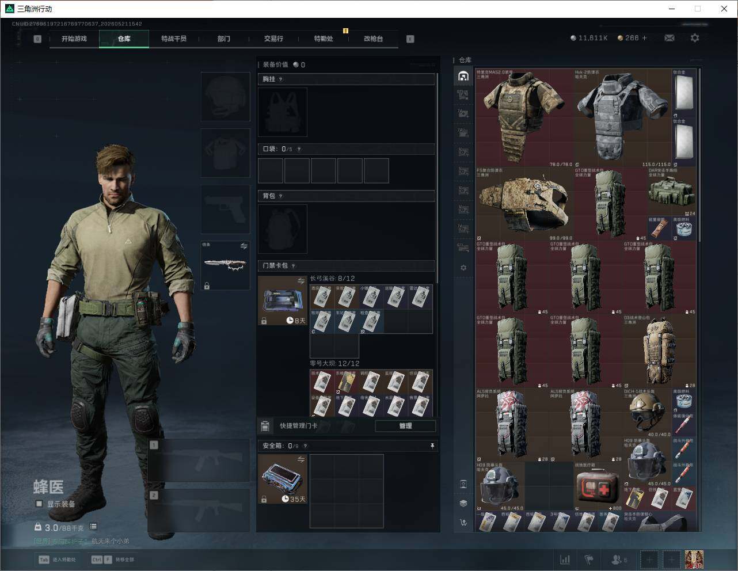
Task: Click the help icon next to 口袋
Action: pos(299,149)
